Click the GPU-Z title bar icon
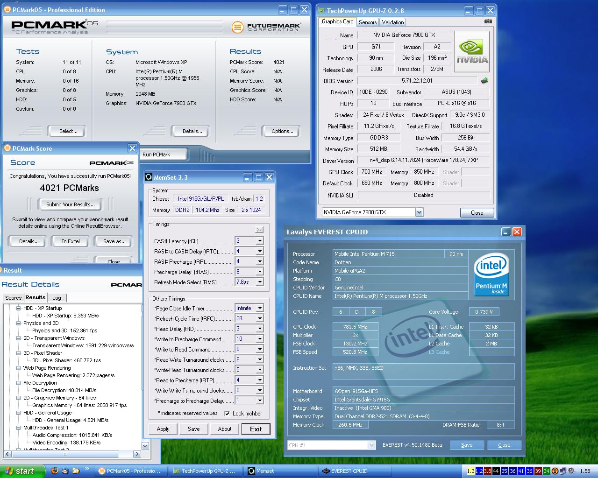Viewport: 598px width, 478px height. pyautogui.click(x=321, y=10)
